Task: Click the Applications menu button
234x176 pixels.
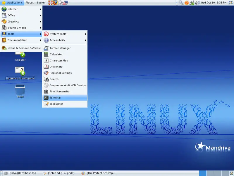Action: click(12, 3)
